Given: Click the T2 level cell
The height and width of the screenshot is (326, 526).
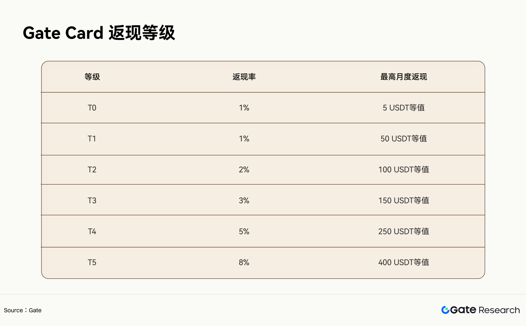Looking at the screenshot, I should click(92, 170).
